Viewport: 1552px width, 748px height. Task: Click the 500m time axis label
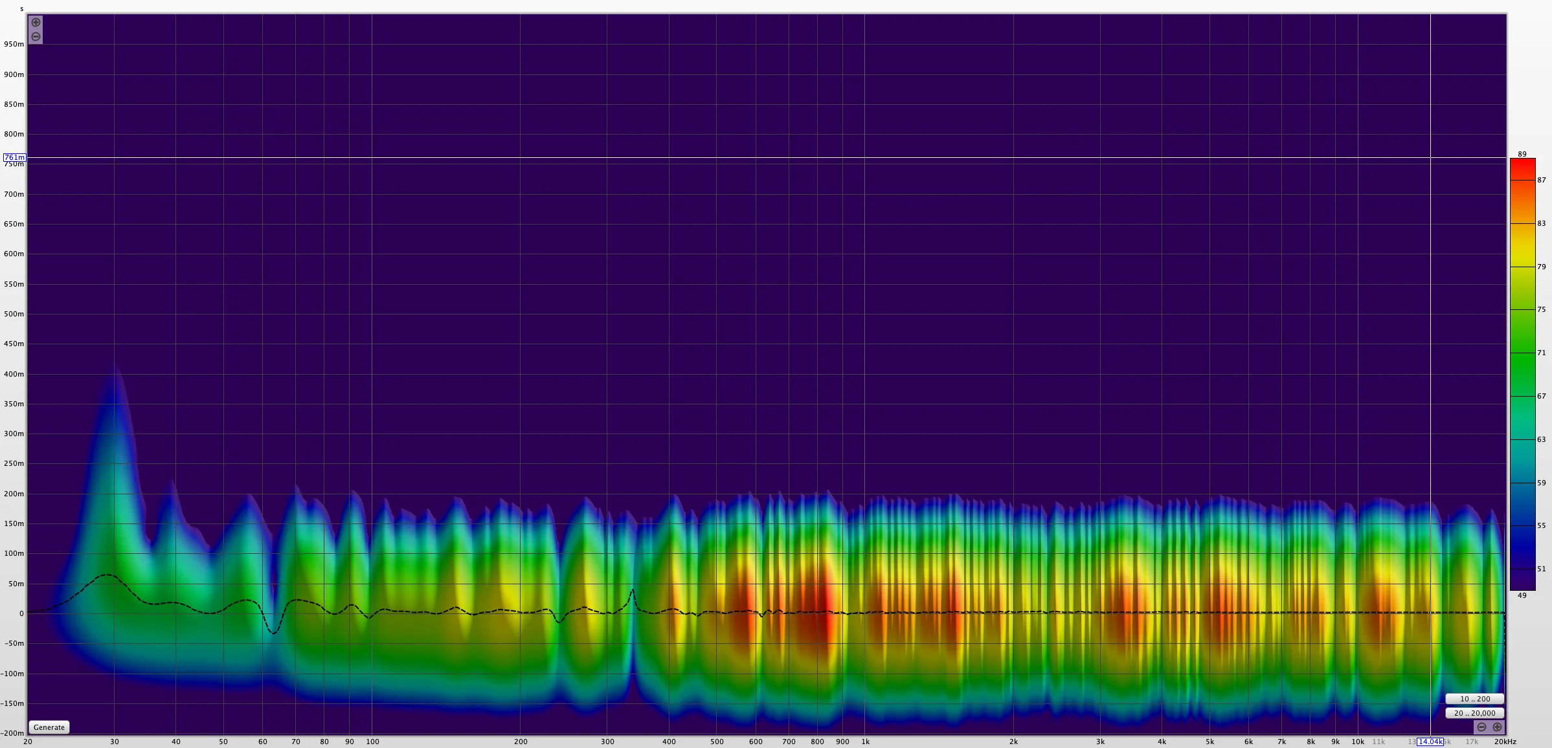point(14,314)
